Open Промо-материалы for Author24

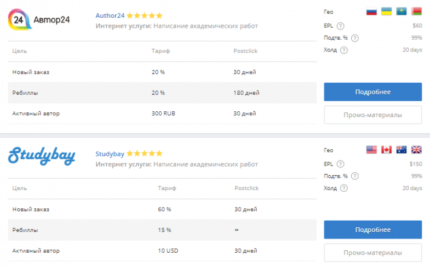(372, 115)
